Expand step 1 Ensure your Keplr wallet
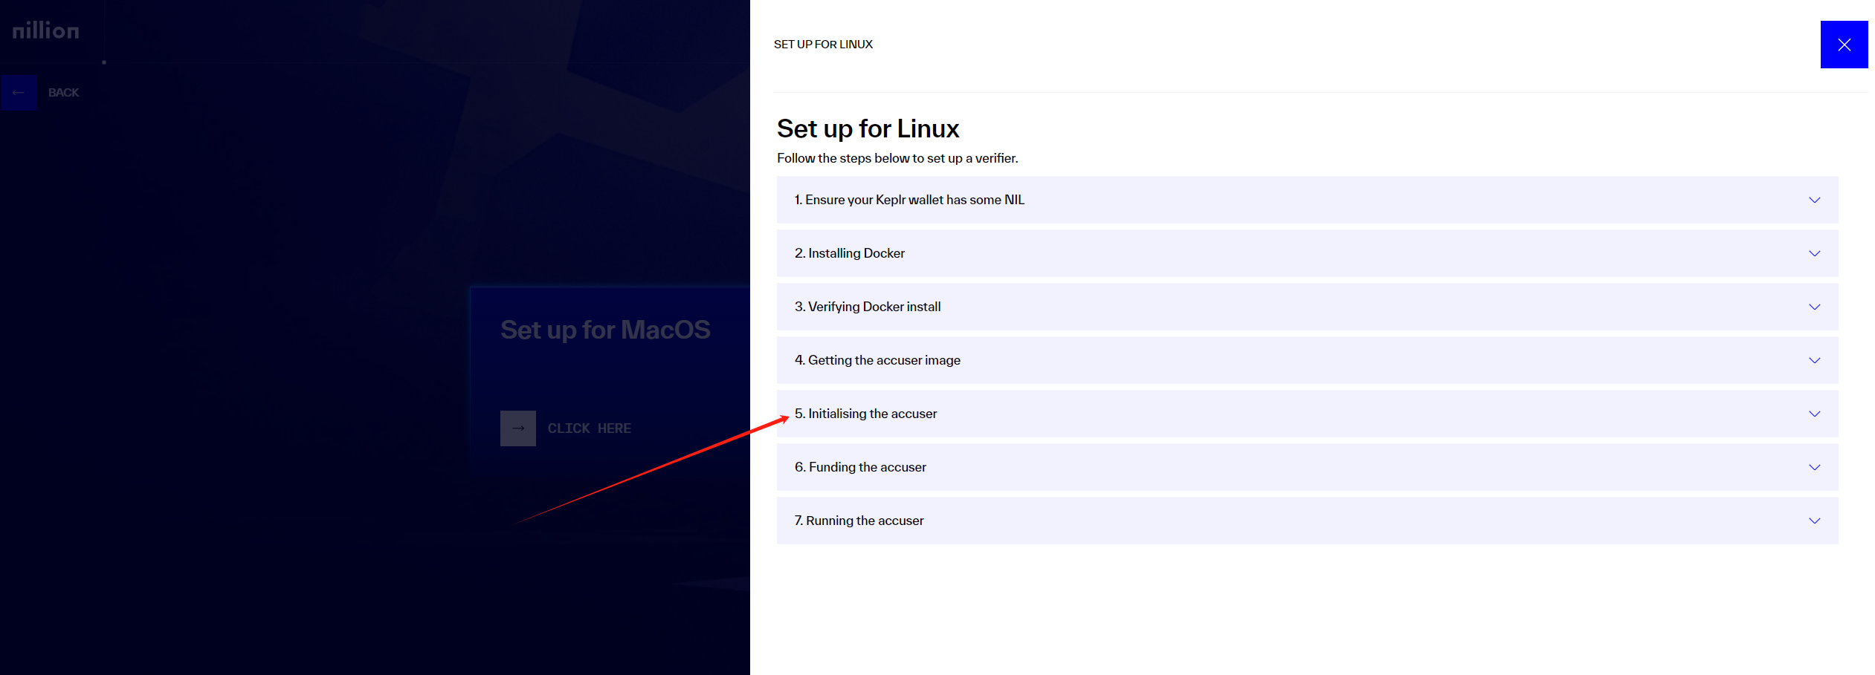This screenshot has width=1875, height=675. point(909,200)
